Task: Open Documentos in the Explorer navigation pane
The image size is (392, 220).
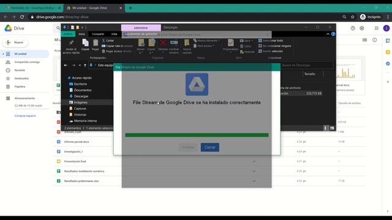Action: (x=83, y=90)
